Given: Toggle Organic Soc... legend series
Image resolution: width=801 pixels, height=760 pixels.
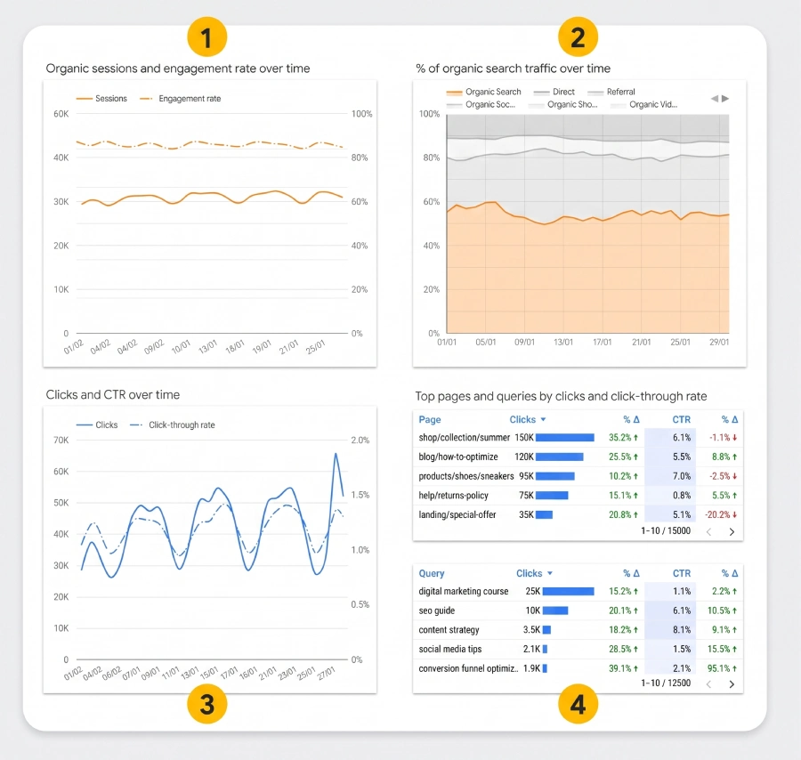Looking at the screenshot, I should click(481, 105).
